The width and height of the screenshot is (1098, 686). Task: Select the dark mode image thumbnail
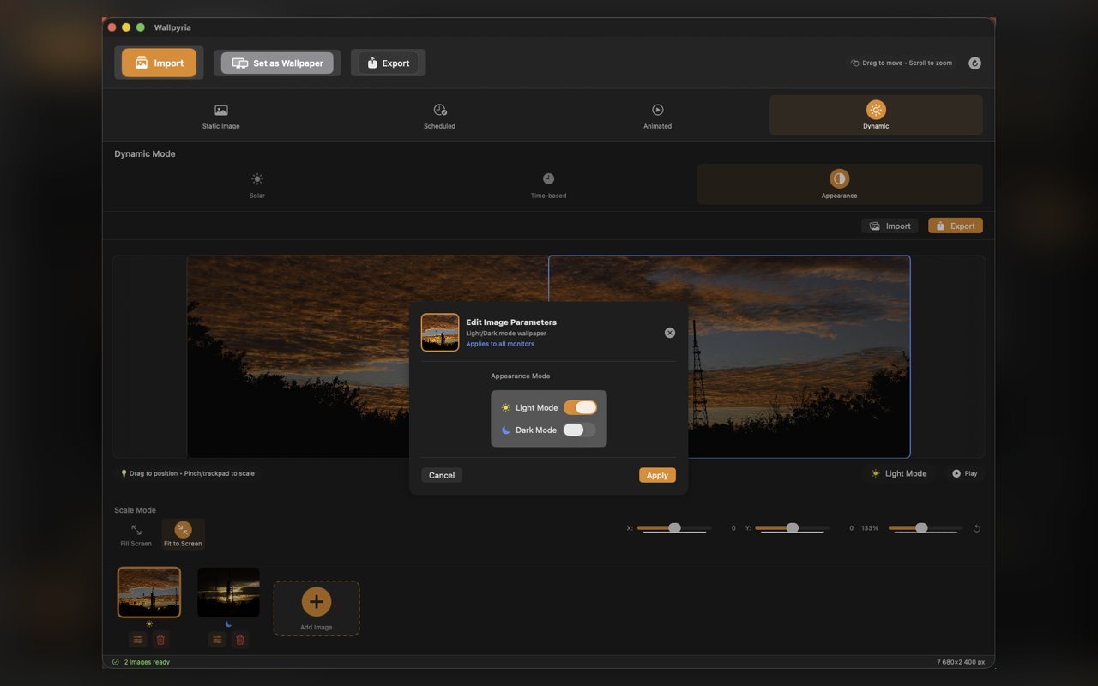point(228,592)
